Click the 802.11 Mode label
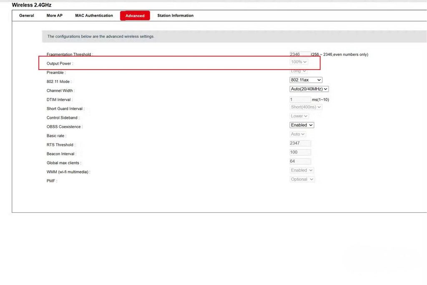This screenshot has width=427, height=285. click(59, 81)
